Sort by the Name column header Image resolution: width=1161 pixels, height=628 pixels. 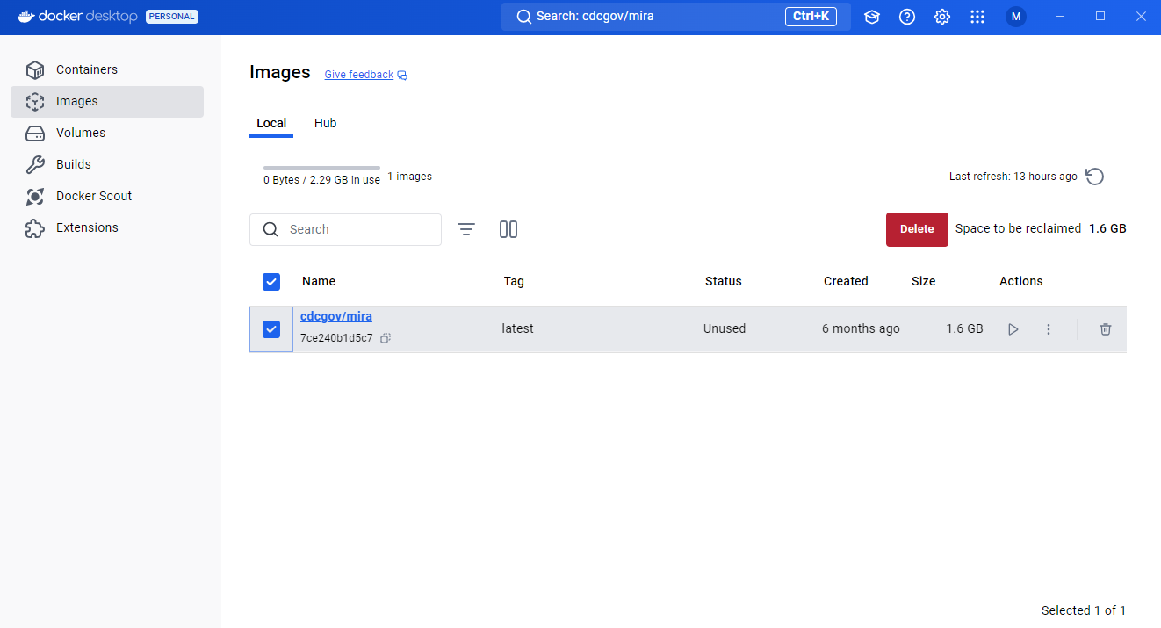click(319, 281)
